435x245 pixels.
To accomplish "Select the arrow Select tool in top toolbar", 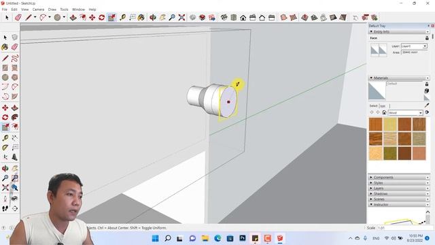I will coord(7,18).
